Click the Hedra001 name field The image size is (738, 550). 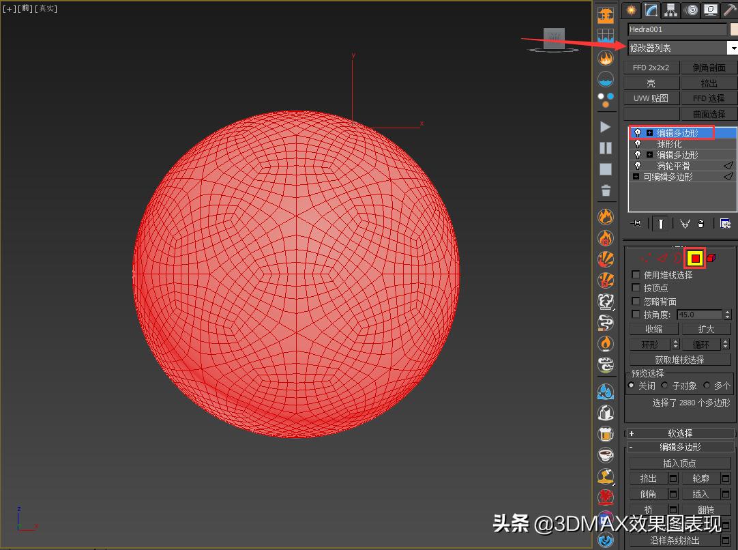click(x=675, y=29)
